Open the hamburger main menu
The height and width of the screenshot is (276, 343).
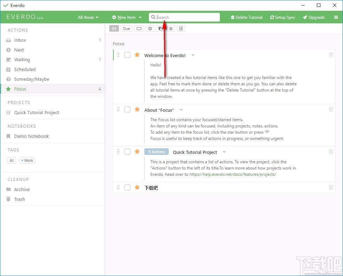click(336, 17)
